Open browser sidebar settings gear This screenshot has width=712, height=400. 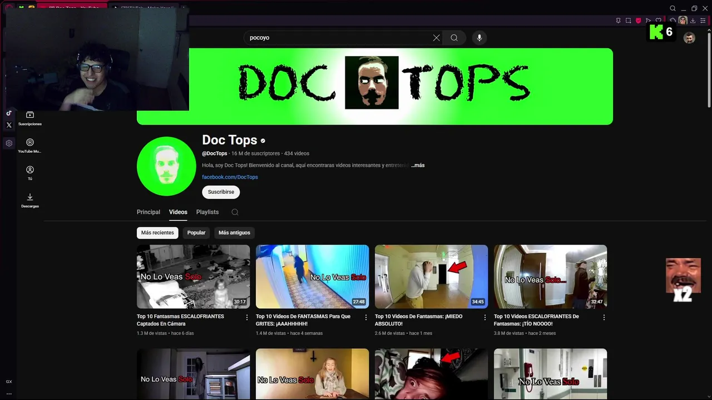point(9,143)
